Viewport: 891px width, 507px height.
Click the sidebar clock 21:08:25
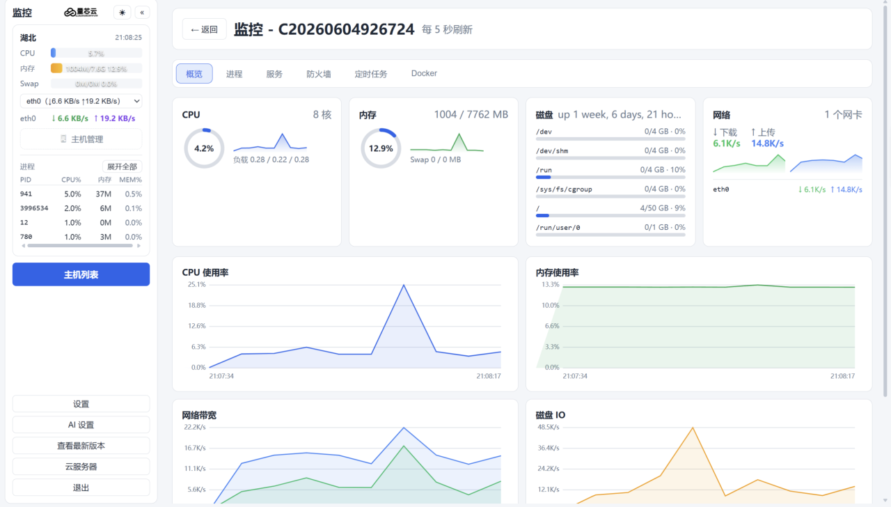coord(128,38)
